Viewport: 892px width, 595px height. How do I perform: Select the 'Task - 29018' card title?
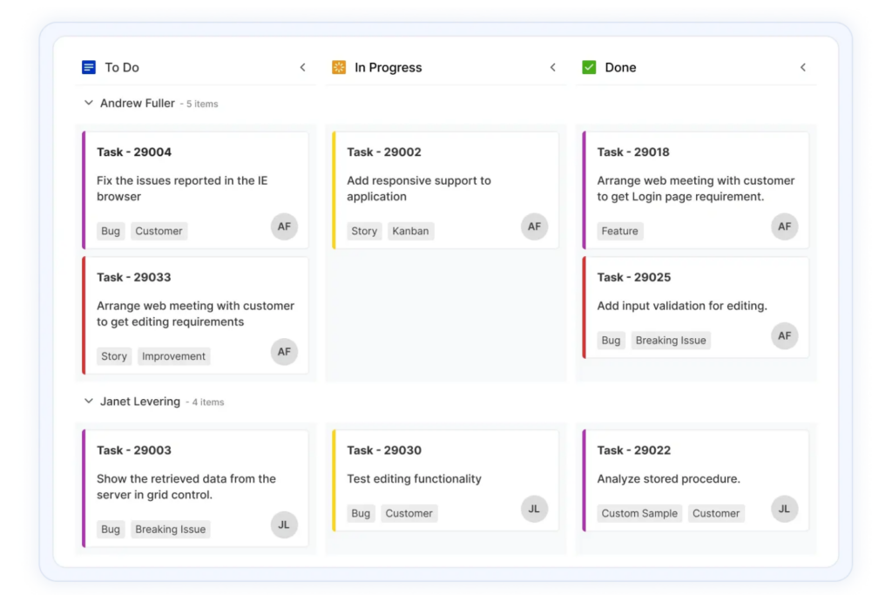coord(633,152)
